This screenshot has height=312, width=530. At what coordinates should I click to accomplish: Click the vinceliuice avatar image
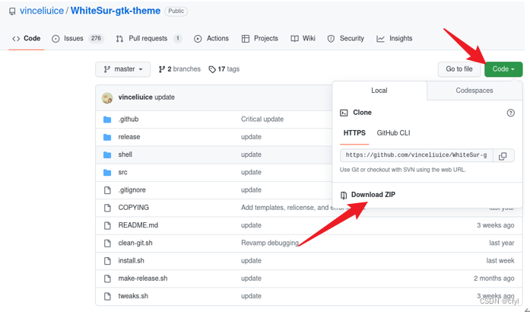(107, 98)
